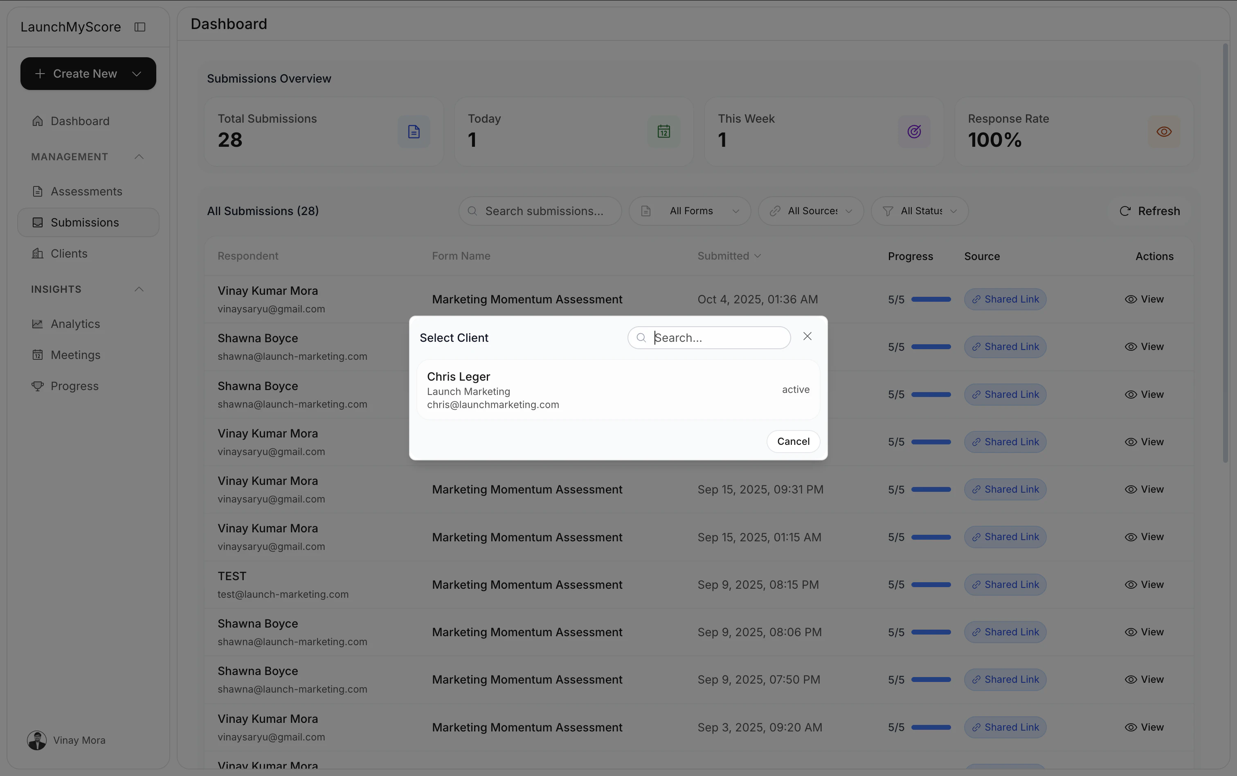Cancel the Select Client dialog

tap(793, 442)
